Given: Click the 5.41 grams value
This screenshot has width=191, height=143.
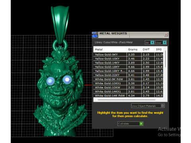Looking at the screenshot, I should pyautogui.click(x=131, y=75).
